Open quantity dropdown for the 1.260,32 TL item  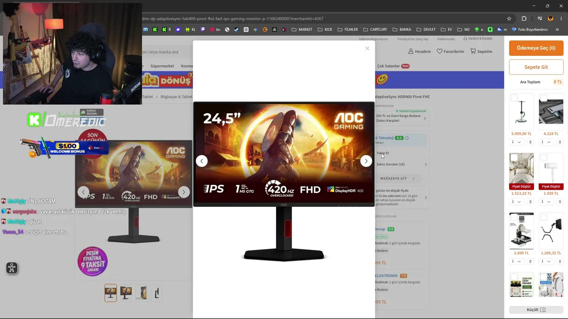(546, 261)
